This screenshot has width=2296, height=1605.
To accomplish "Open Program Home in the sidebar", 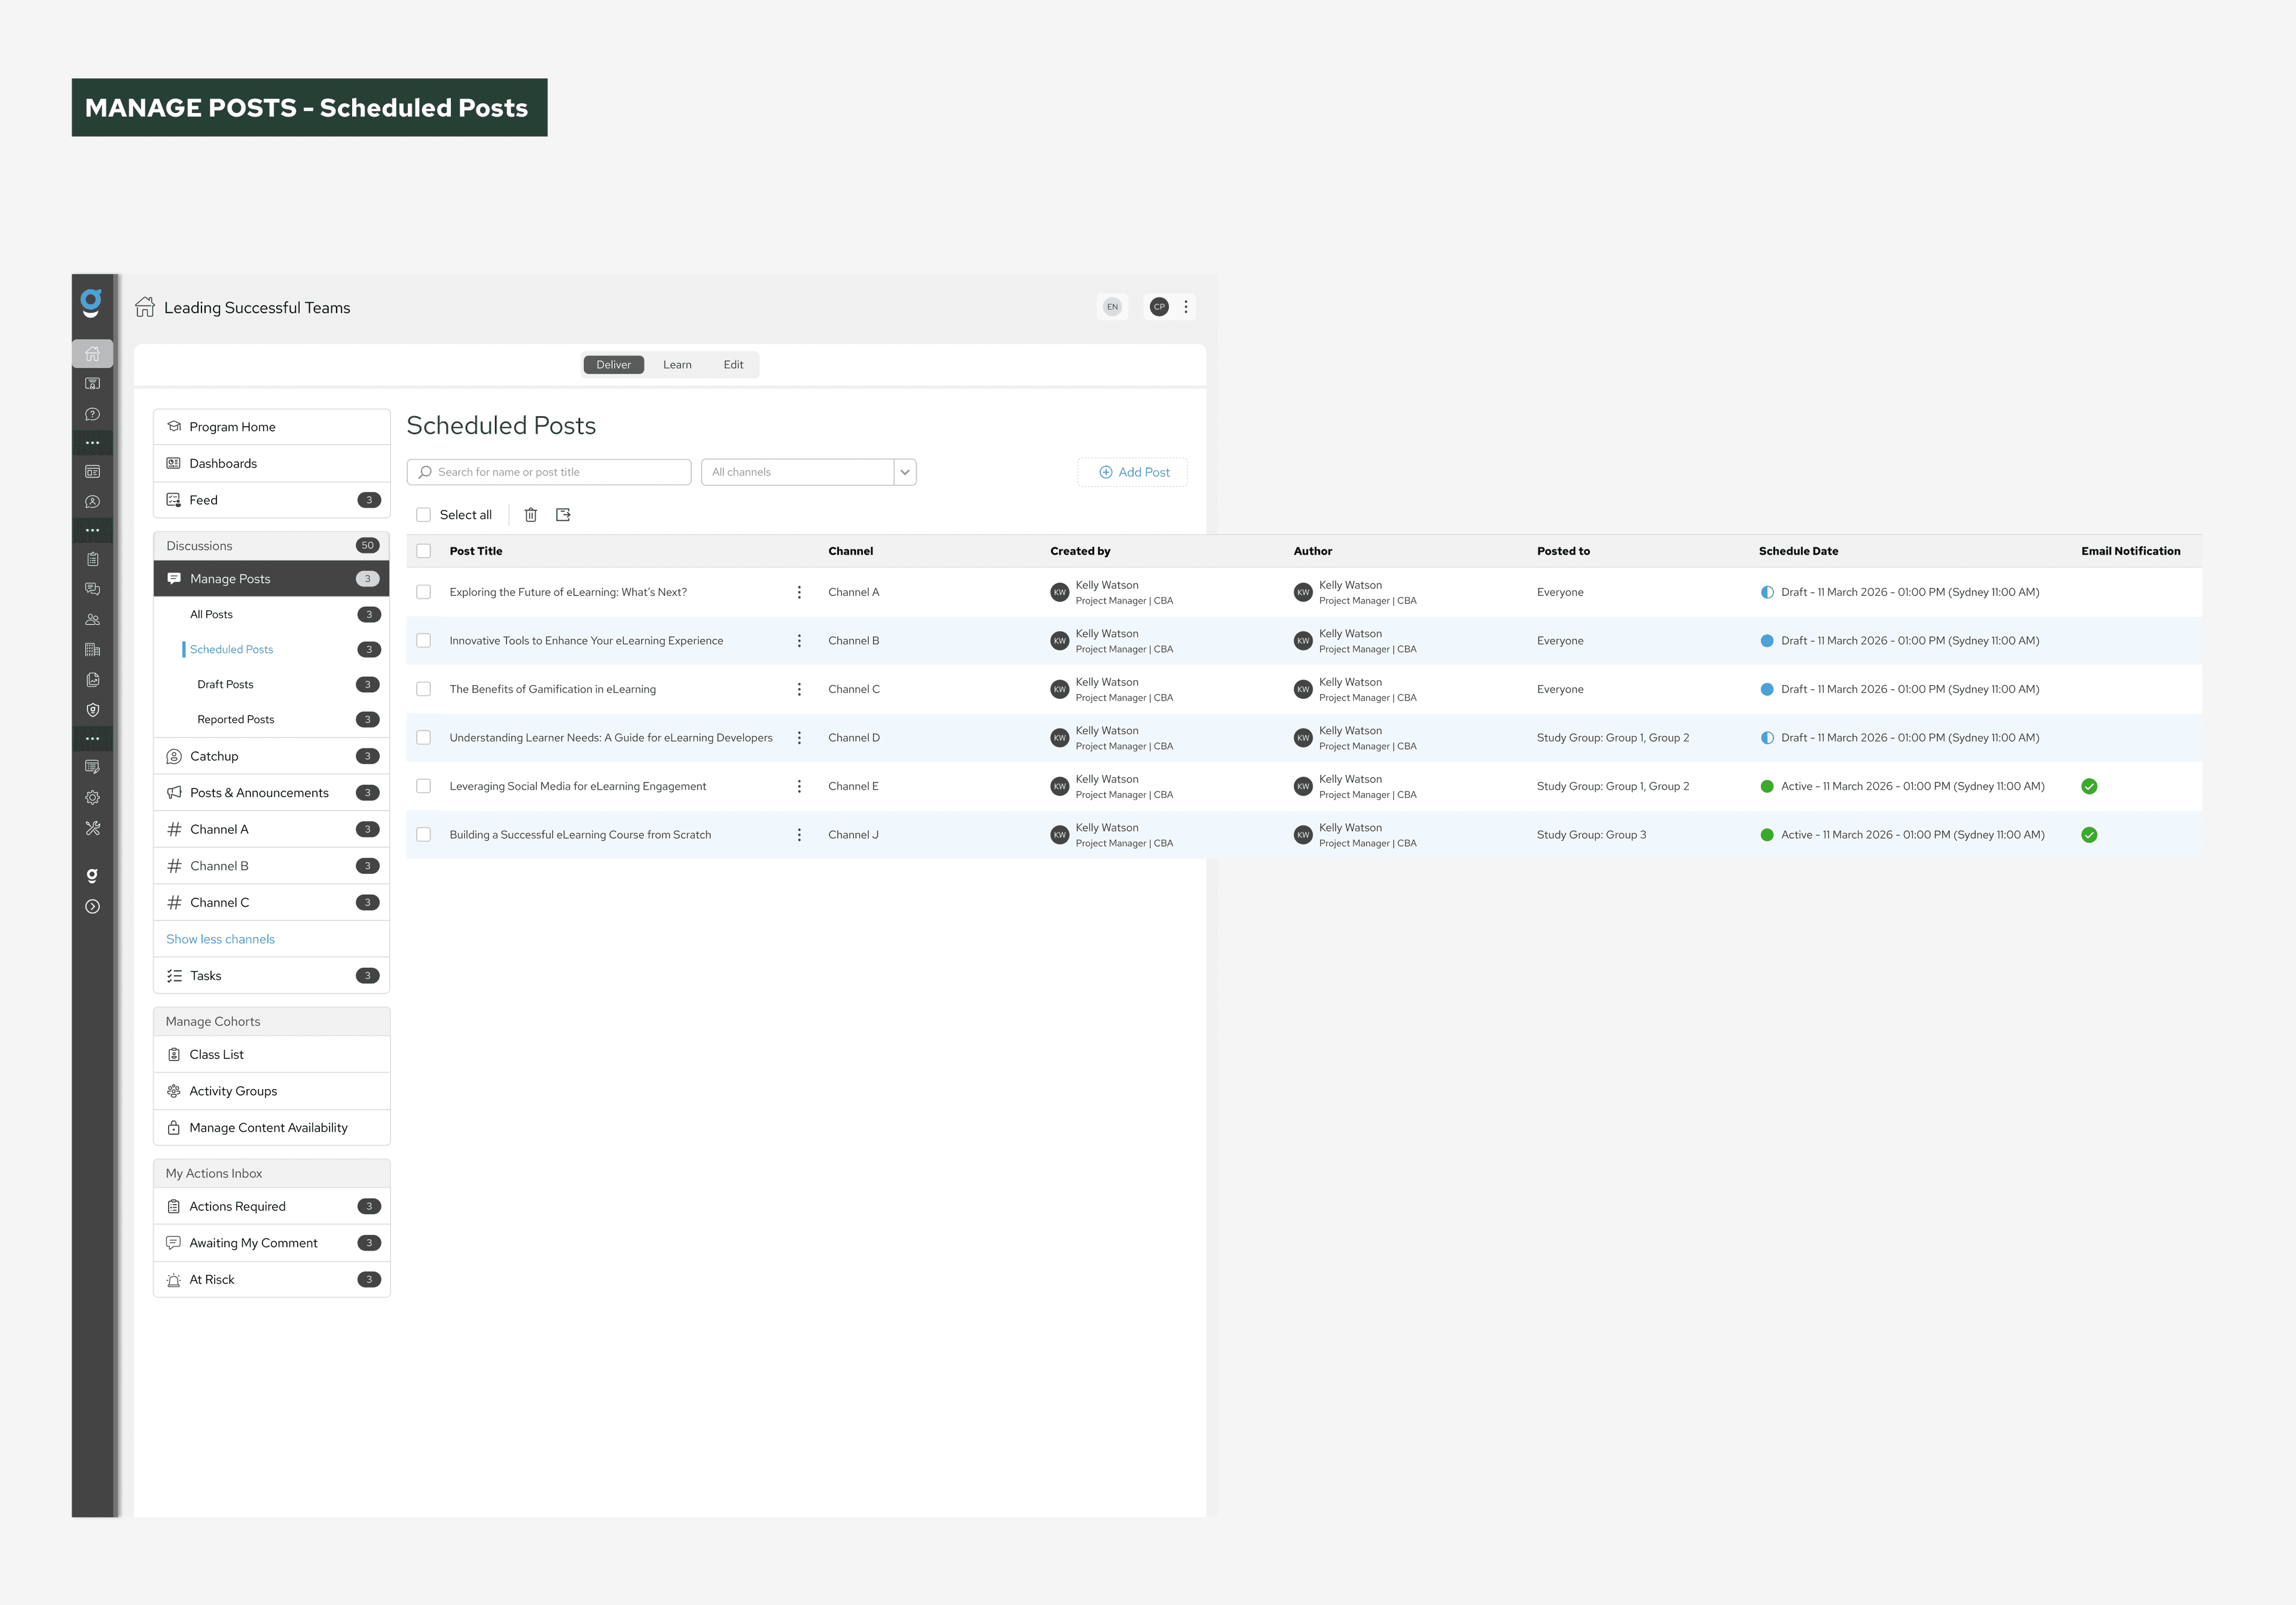I will point(271,427).
